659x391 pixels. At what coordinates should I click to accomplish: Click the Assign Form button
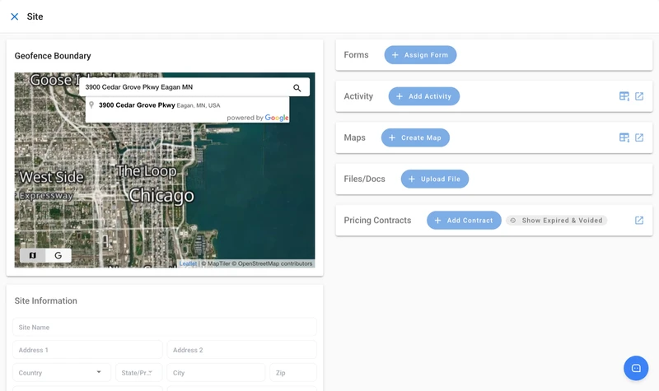tap(420, 55)
